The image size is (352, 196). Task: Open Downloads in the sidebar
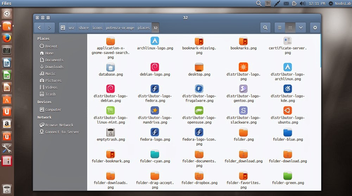(52, 67)
